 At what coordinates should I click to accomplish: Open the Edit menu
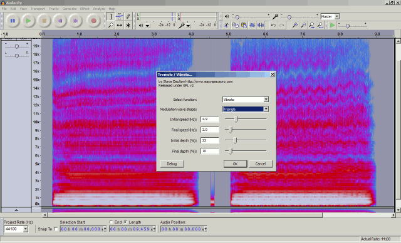click(13, 9)
